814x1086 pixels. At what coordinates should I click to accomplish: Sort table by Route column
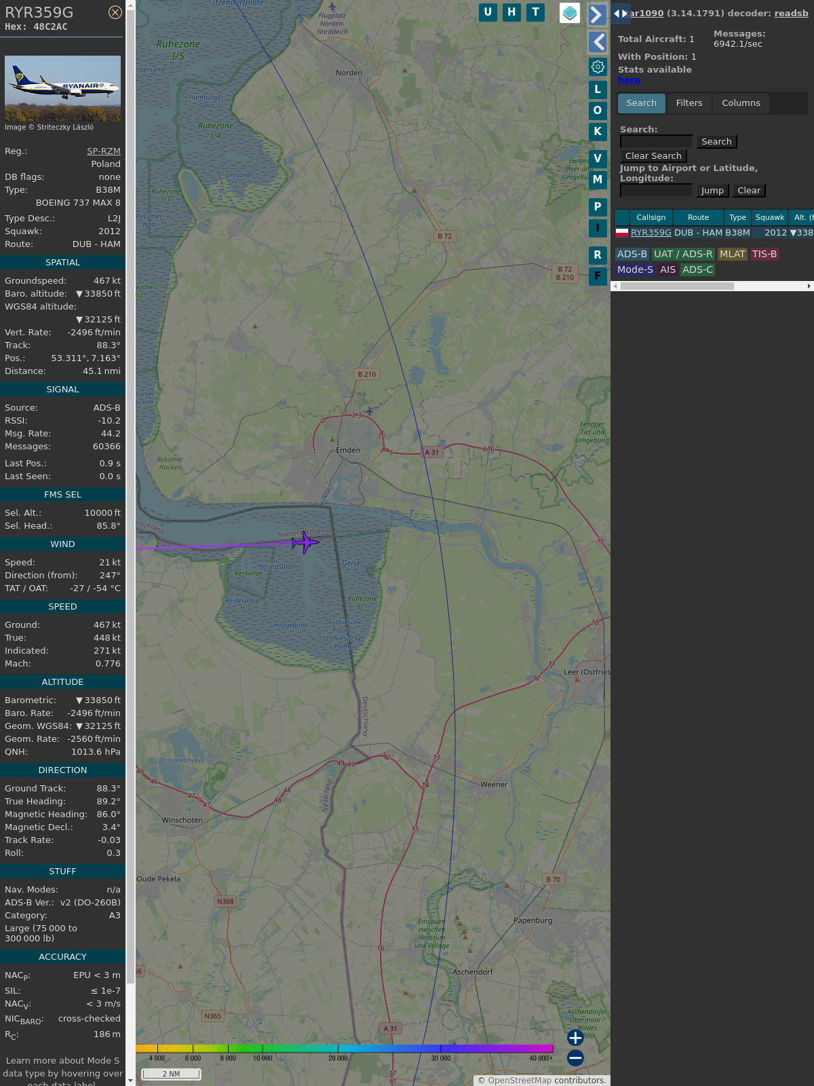click(698, 217)
